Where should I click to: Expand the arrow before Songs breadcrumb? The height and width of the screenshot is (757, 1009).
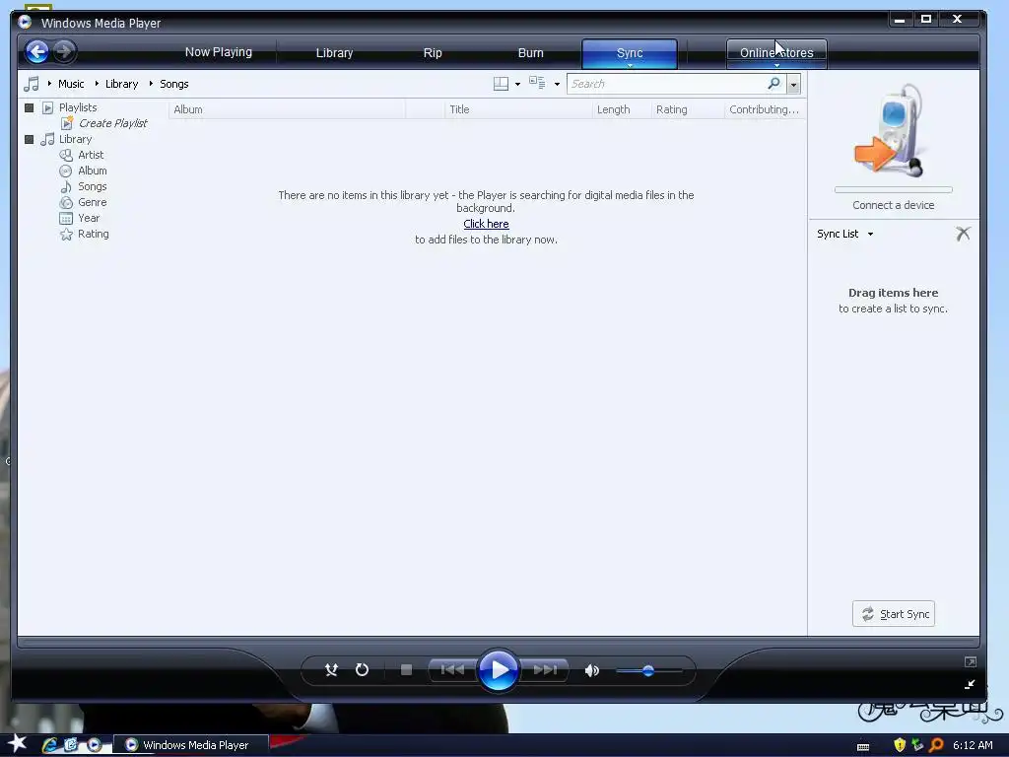(151, 84)
